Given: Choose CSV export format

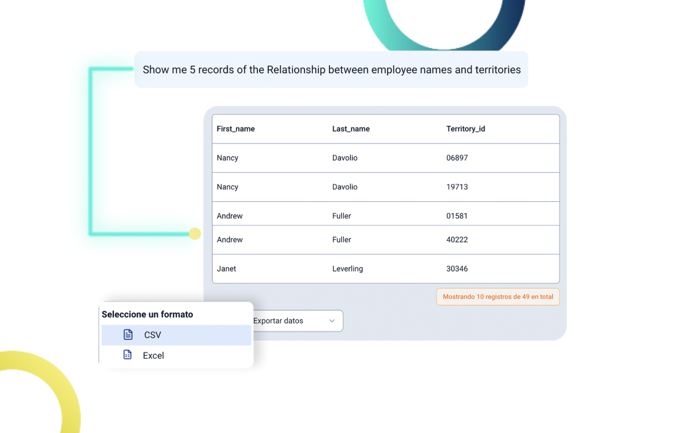Looking at the screenshot, I should coord(176,335).
